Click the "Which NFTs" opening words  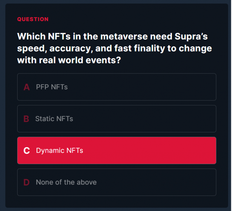[37, 36]
